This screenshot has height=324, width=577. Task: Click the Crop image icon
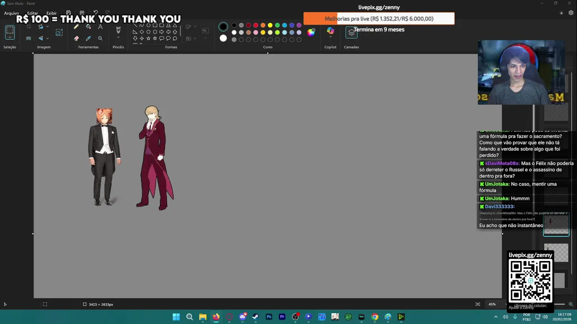click(29, 26)
